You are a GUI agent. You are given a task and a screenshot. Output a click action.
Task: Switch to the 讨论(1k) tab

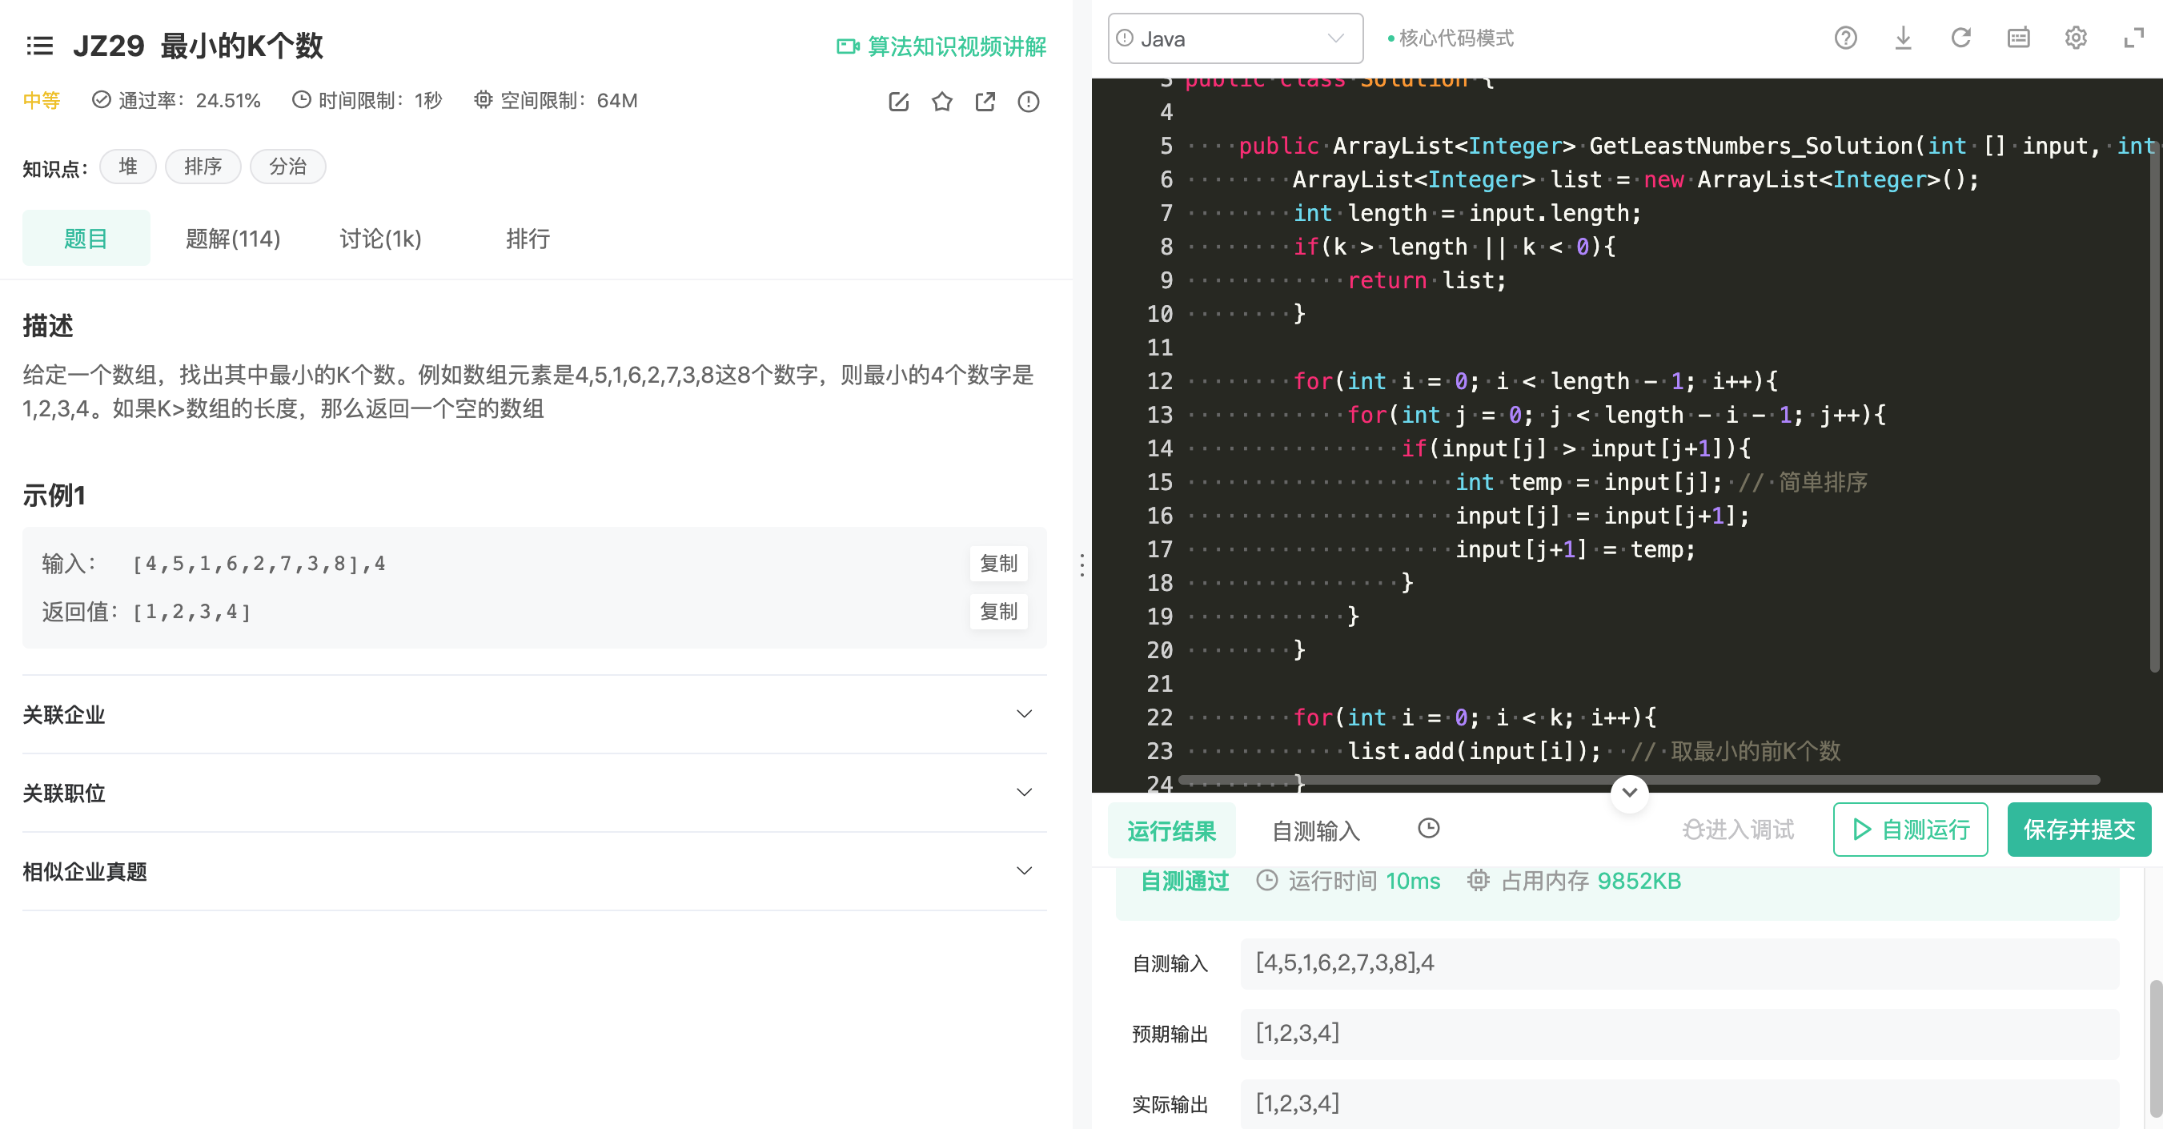(x=380, y=239)
